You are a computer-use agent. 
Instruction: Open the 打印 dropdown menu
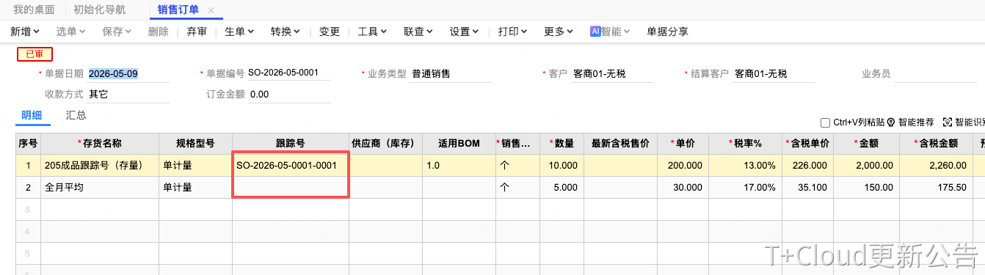pos(513,32)
